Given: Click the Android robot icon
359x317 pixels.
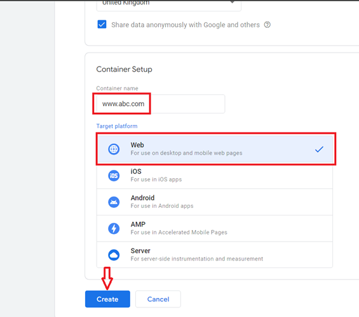Looking at the screenshot, I should coord(114,202).
